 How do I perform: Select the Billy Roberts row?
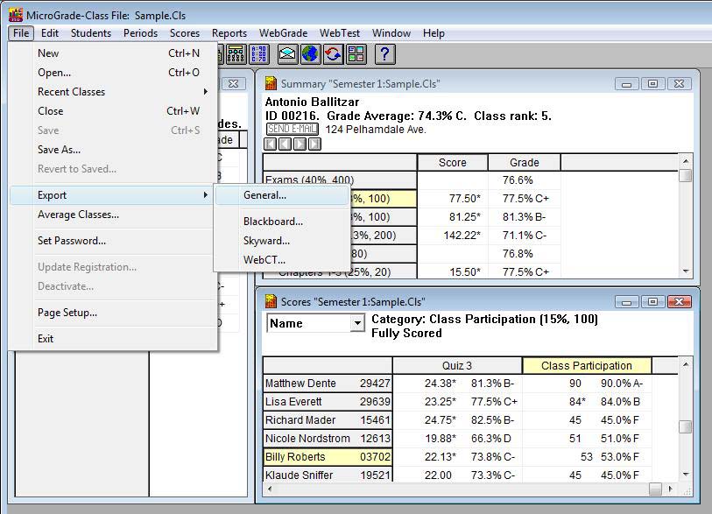328,457
